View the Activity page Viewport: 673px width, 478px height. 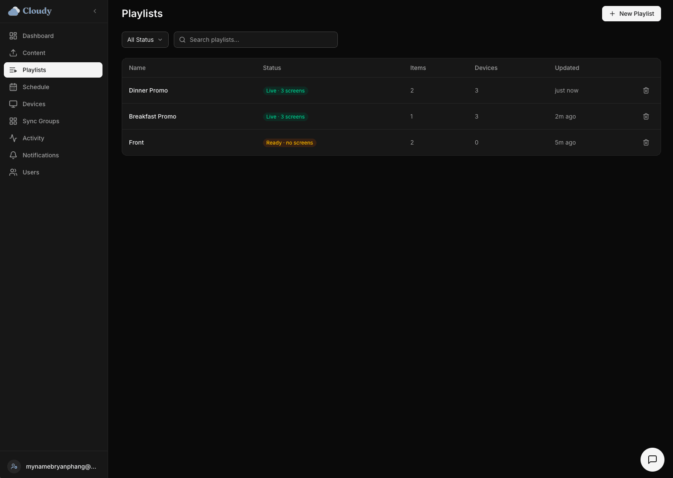click(x=53, y=138)
